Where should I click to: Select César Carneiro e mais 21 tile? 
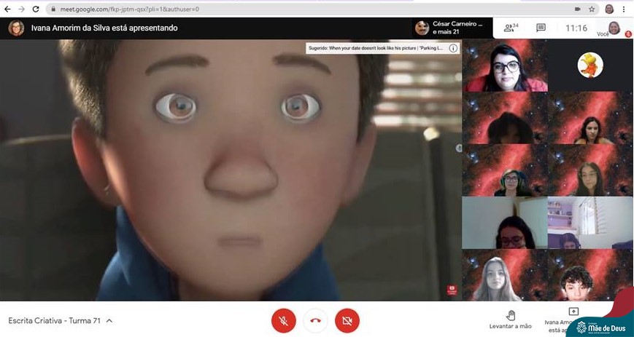tap(452, 28)
